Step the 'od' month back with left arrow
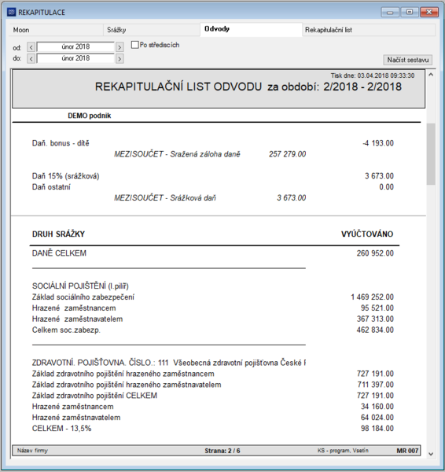 point(31,47)
